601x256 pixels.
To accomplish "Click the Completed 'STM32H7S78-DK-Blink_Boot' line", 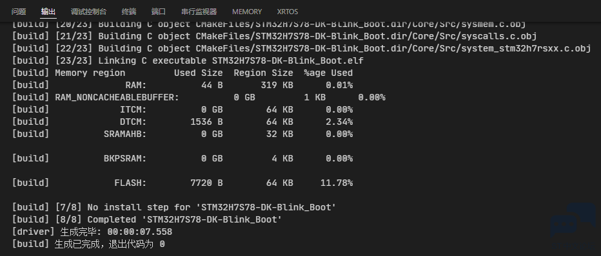I will point(147,220).
